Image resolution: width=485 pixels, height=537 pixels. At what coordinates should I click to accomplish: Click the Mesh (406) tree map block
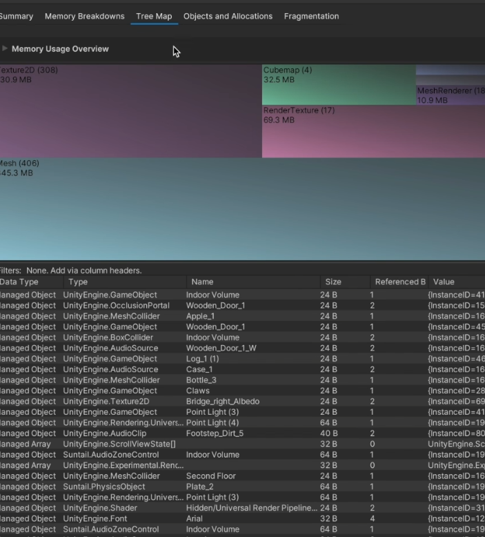click(242, 209)
